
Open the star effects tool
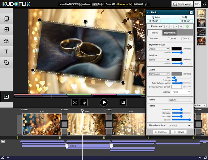pyautogui.click(x=6, y=41)
